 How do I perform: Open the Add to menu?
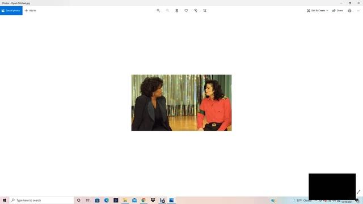31,11
